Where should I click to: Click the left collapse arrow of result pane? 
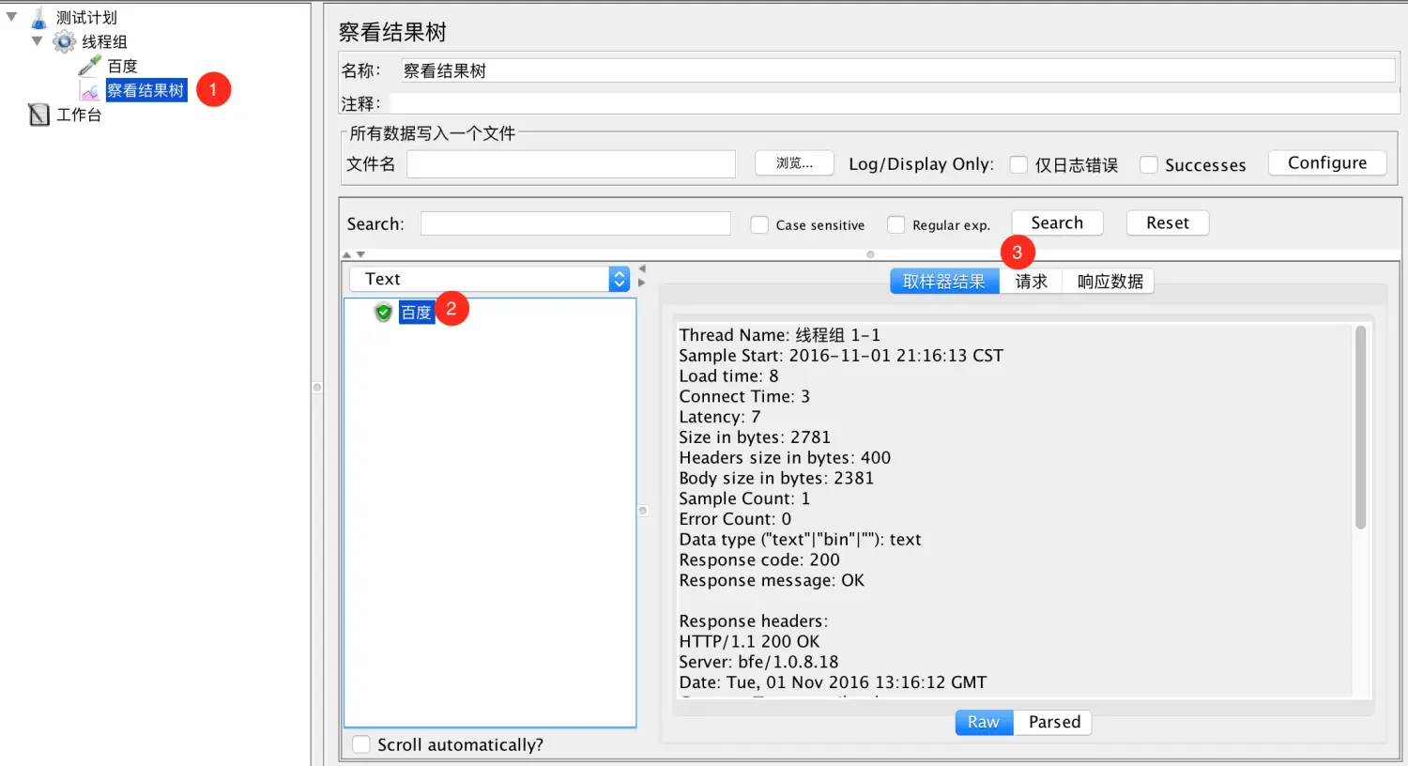(642, 268)
